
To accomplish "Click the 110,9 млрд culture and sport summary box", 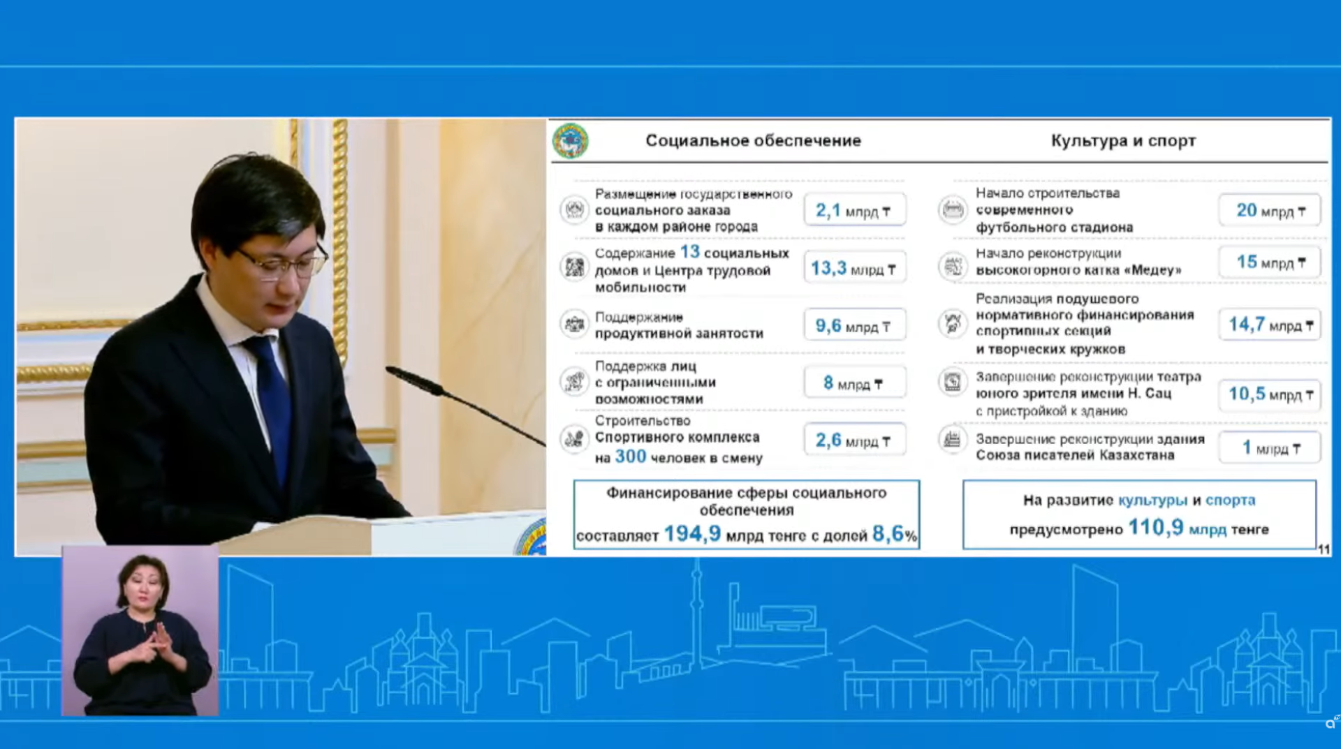I will (x=1139, y=514).
